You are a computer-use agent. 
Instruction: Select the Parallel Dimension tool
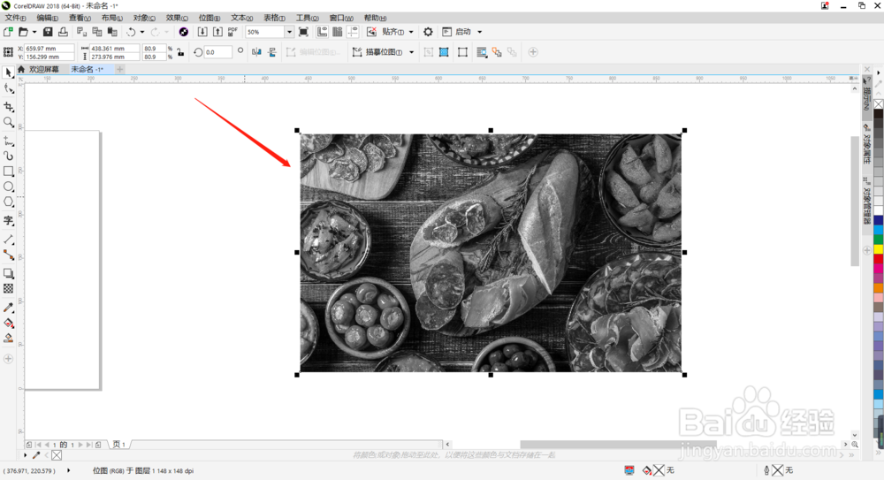coord(8,240)
